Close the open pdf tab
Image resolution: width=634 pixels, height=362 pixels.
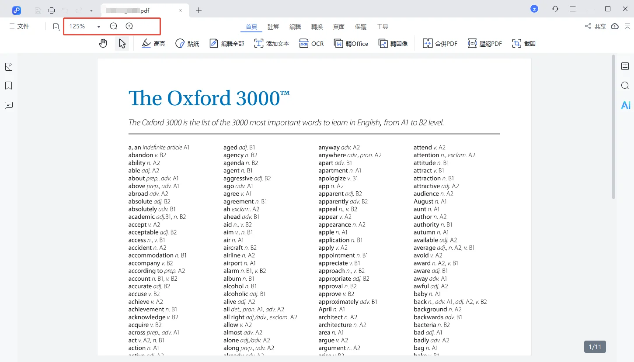180,10
